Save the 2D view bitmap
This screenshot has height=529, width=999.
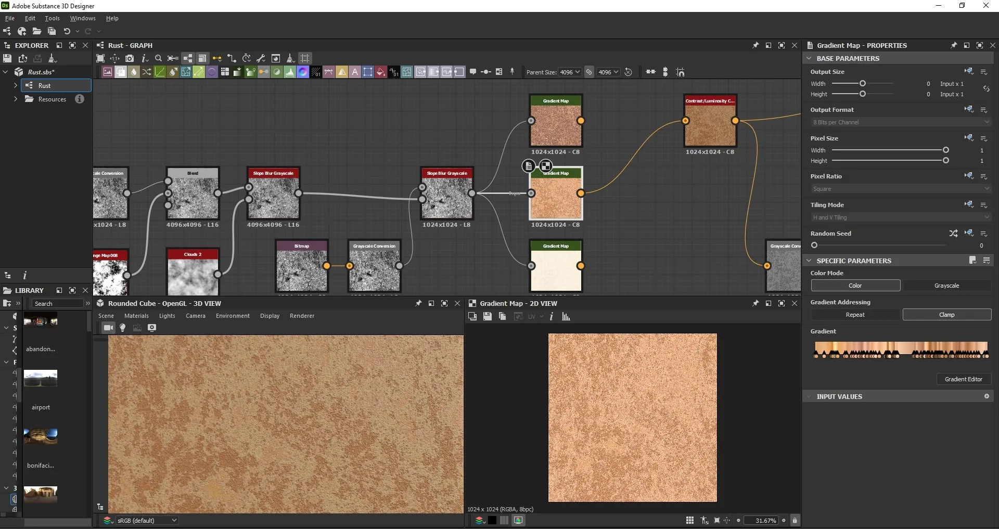487,316
